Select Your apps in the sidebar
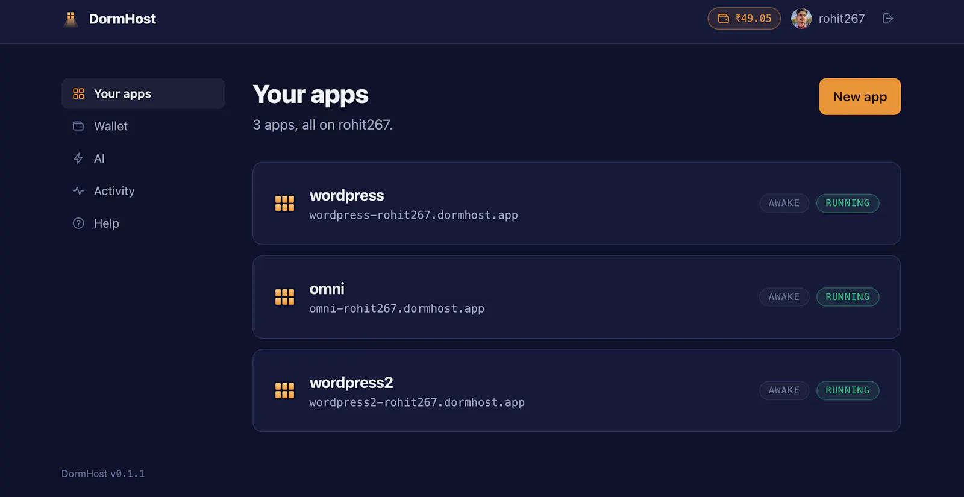The width and height of the screenshot is (964, 497). point(143,93)
